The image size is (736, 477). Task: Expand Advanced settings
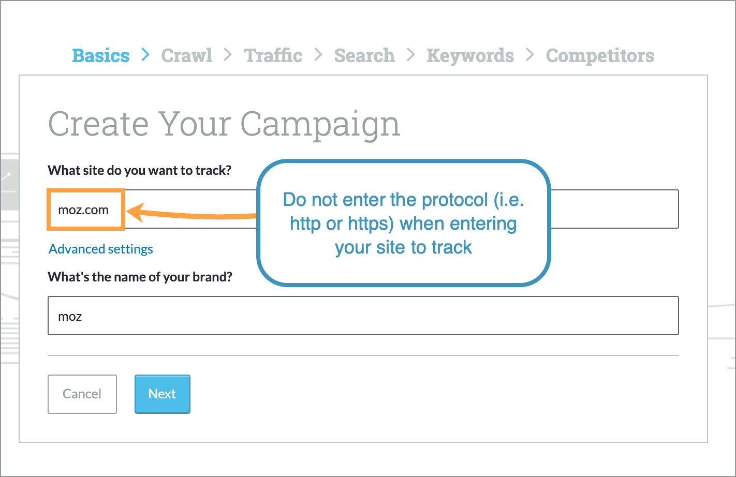[100, 249]
